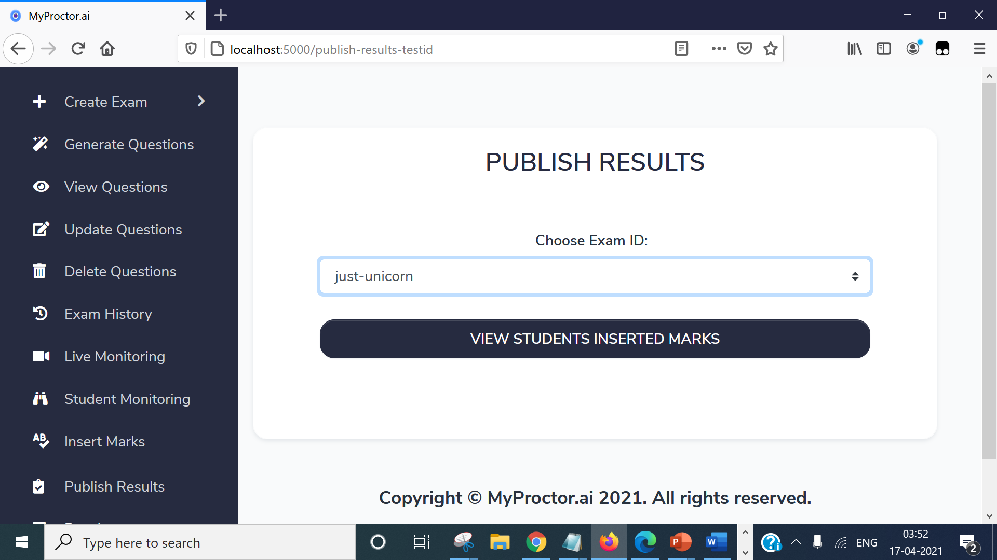This screenshot has height=560, width=997.
Task: Open the page actions three-dots menu
Action: point(719,49)
